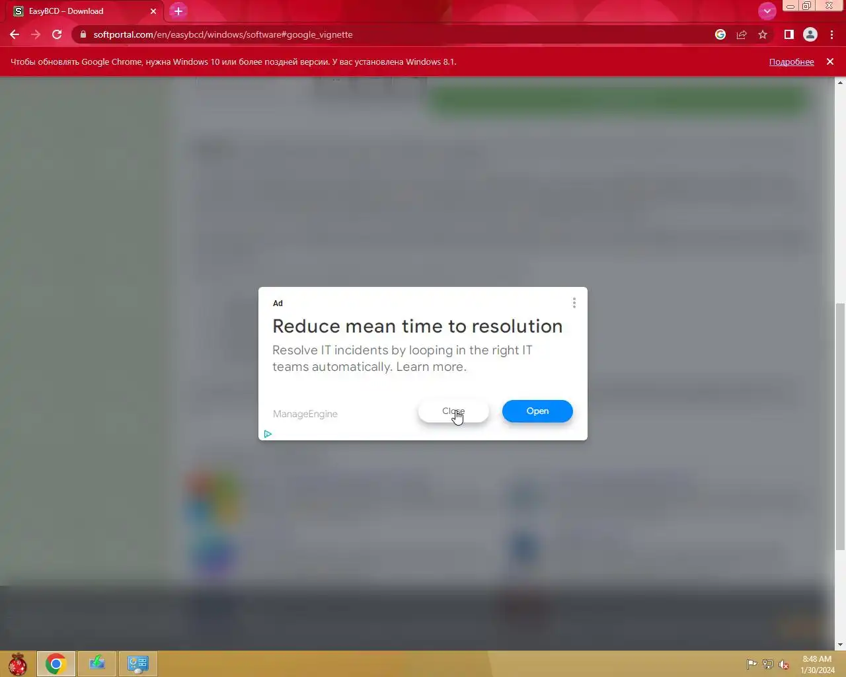Screen dimensions: 846x677
Task: Open tab search dropdown arrow
Action: click(x=767, y=11)
